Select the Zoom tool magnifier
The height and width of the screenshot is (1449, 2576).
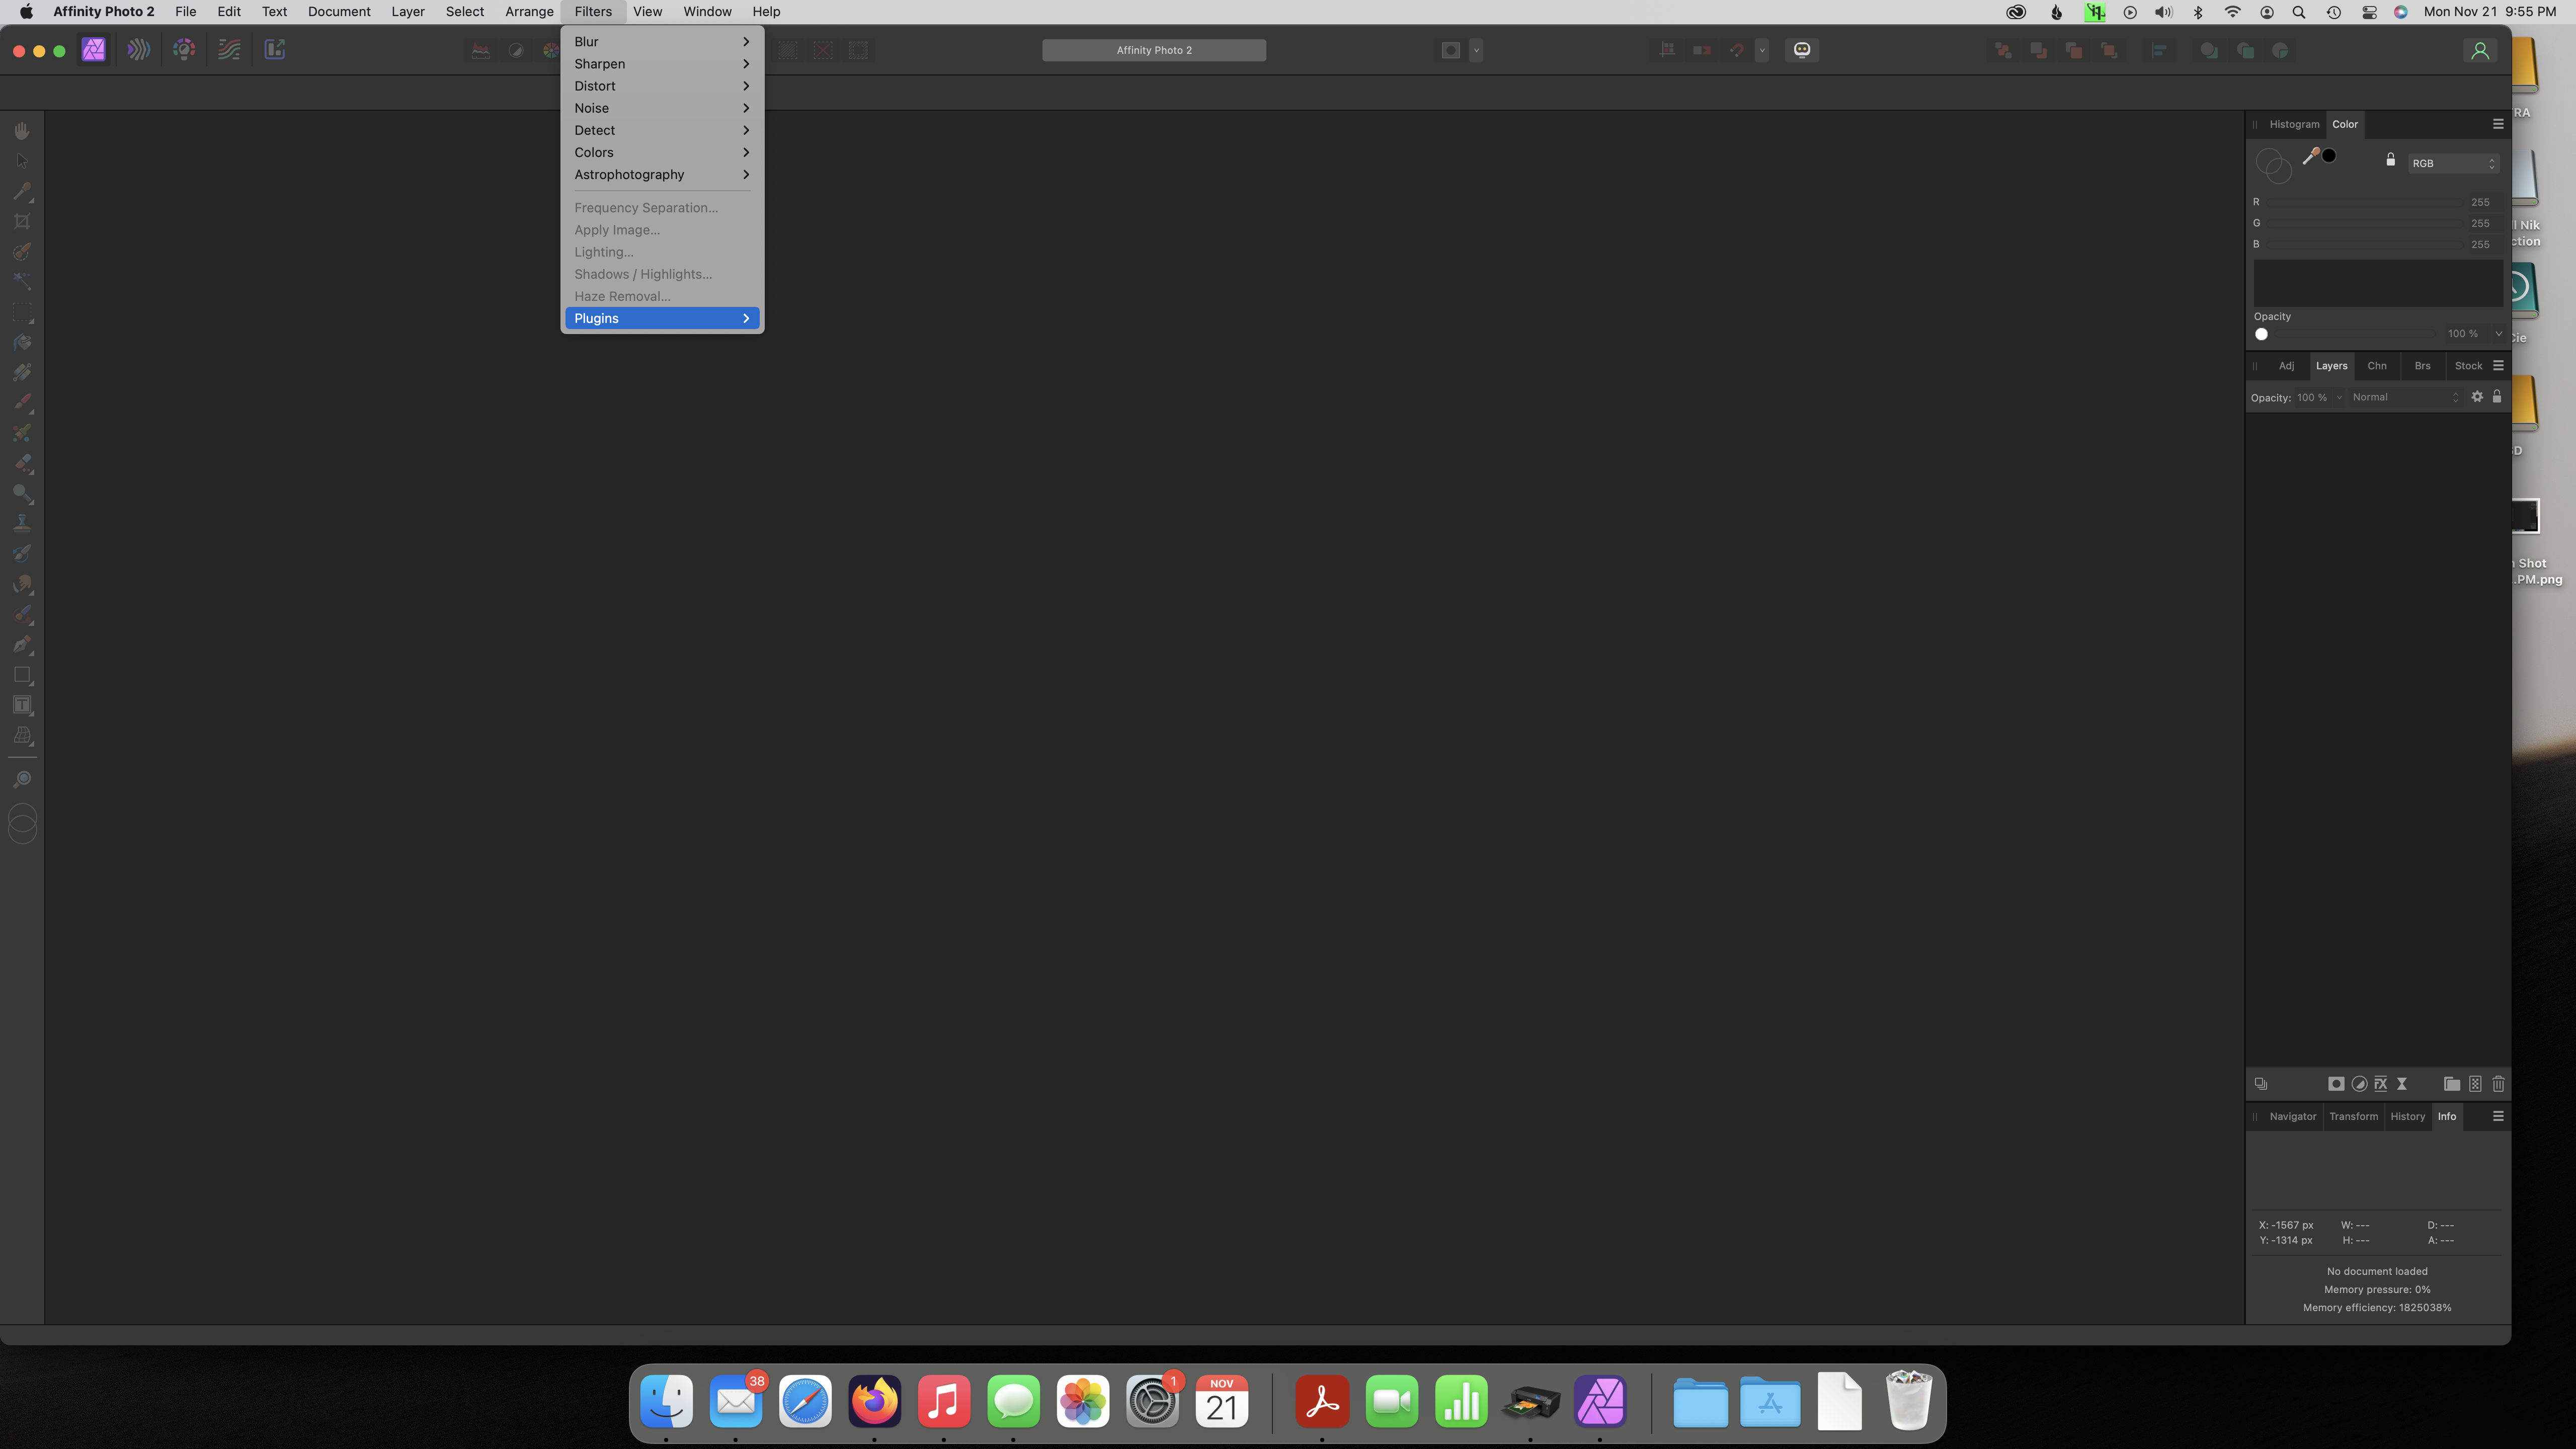point(22,779)
